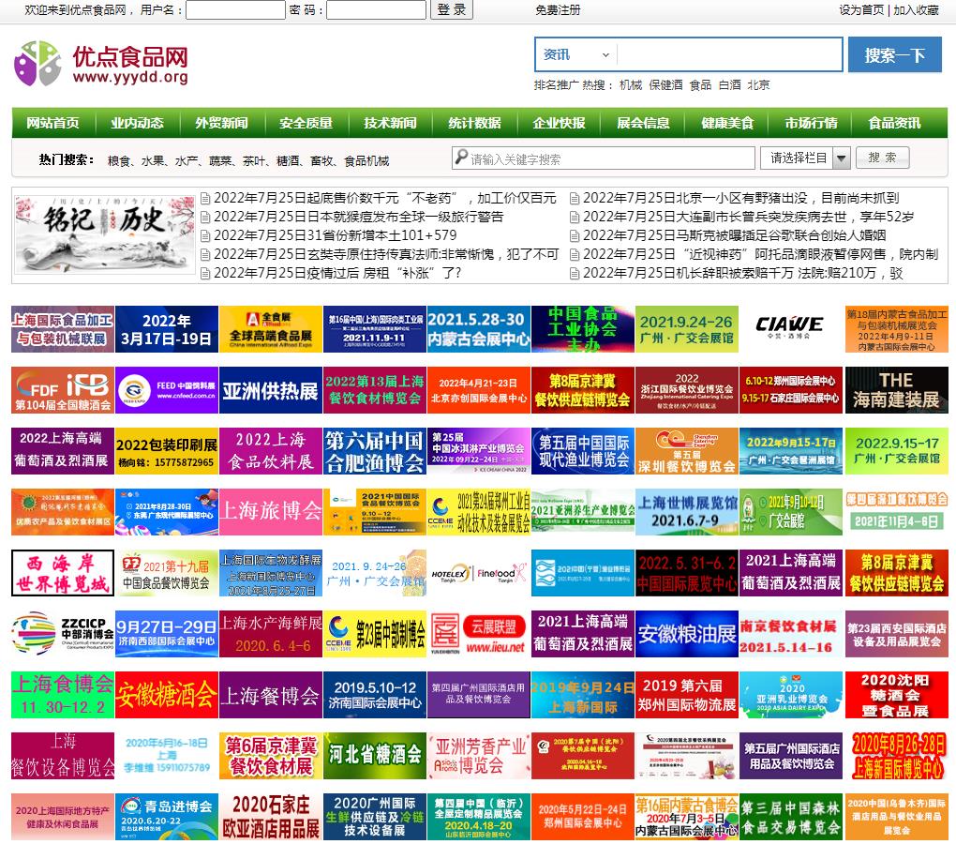This screenshot has height=844, width=956.
Task: Click the FDF iFB 第104届全国糖酒会 banner
Action: tap(63, 390)
